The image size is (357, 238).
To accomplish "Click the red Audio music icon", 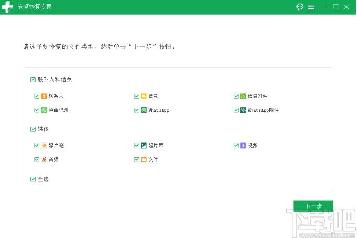I will 44,159.
